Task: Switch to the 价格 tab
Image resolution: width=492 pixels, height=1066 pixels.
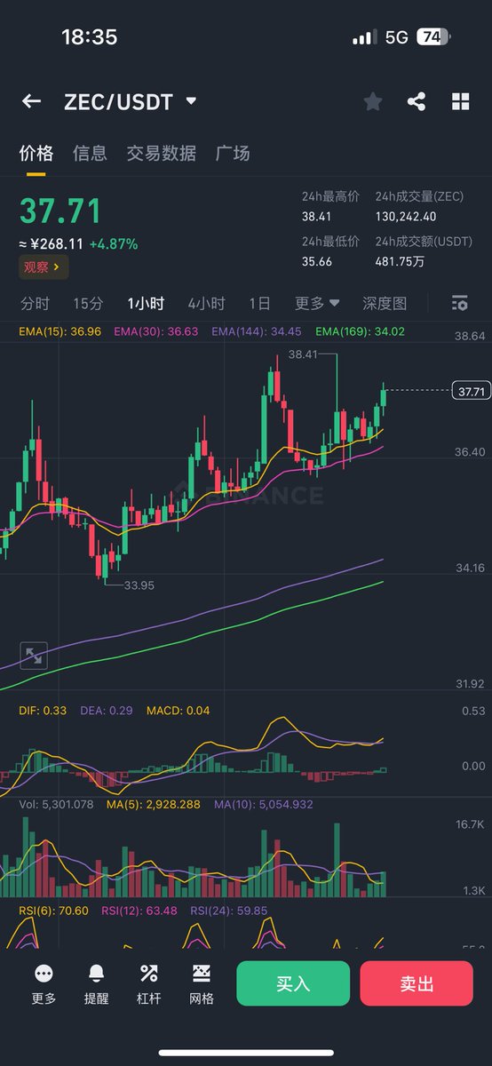Action: click(36, 153)
